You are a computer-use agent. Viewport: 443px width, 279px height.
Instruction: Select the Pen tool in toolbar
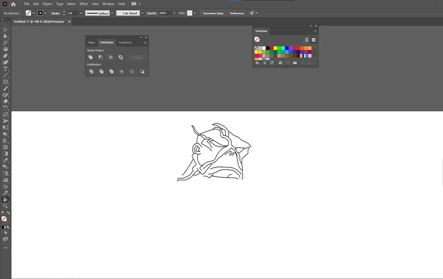click(6, 56)
